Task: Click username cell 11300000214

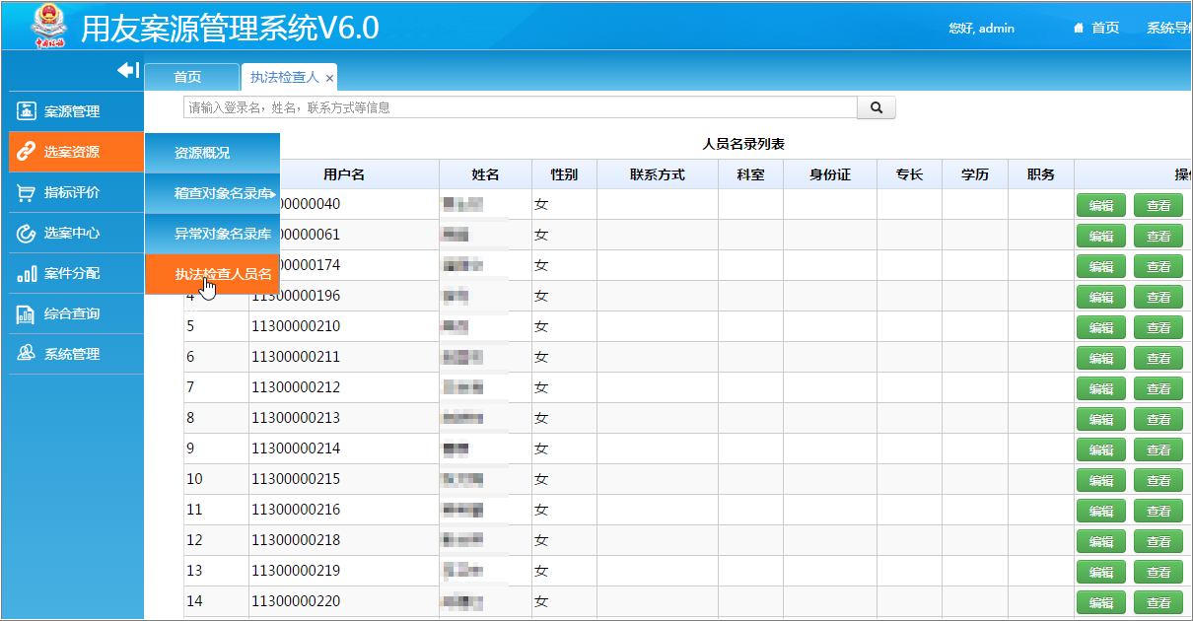Action: click(344, 448)
